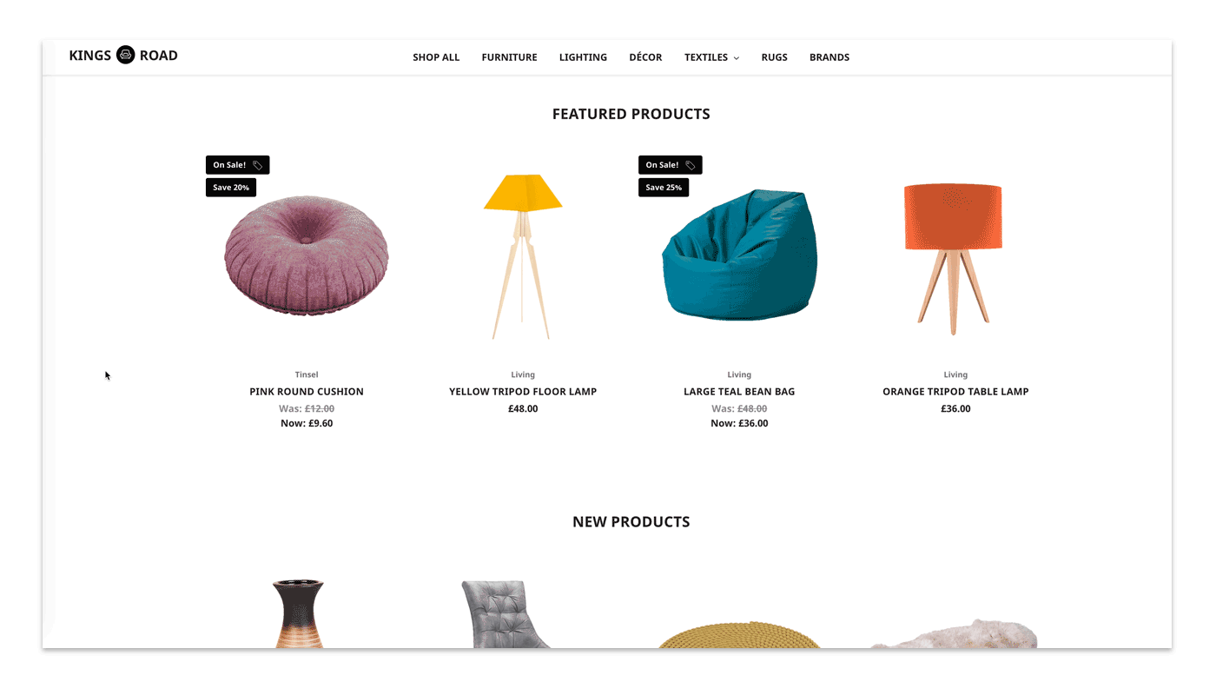Viewport: 1216px width, 695px height.
Task: Click the tag icon on pink cushion sale badge
Action: (x=258, y=165)
